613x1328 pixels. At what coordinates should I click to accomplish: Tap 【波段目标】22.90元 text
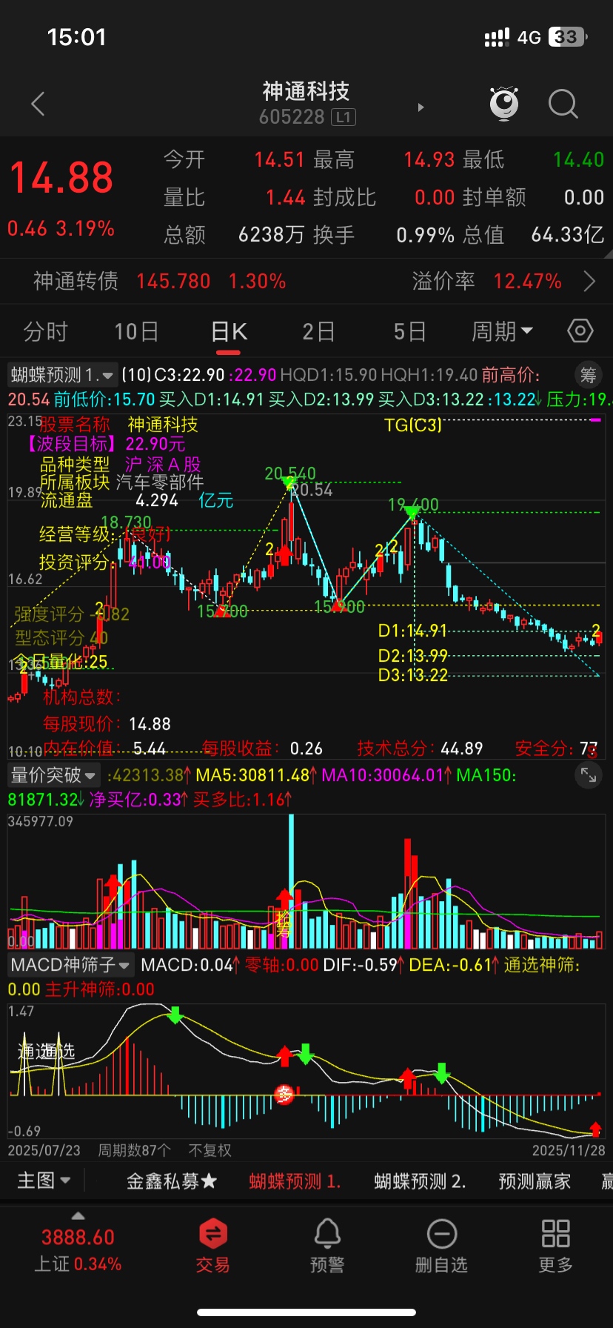point(105,444)
